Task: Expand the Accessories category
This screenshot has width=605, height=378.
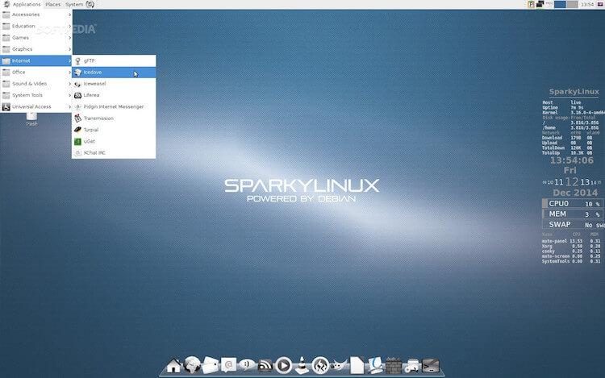Action: tap(36, 15)
